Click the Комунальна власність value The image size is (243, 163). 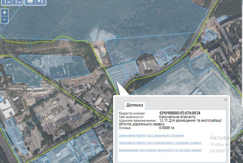[x=177, y=117]
